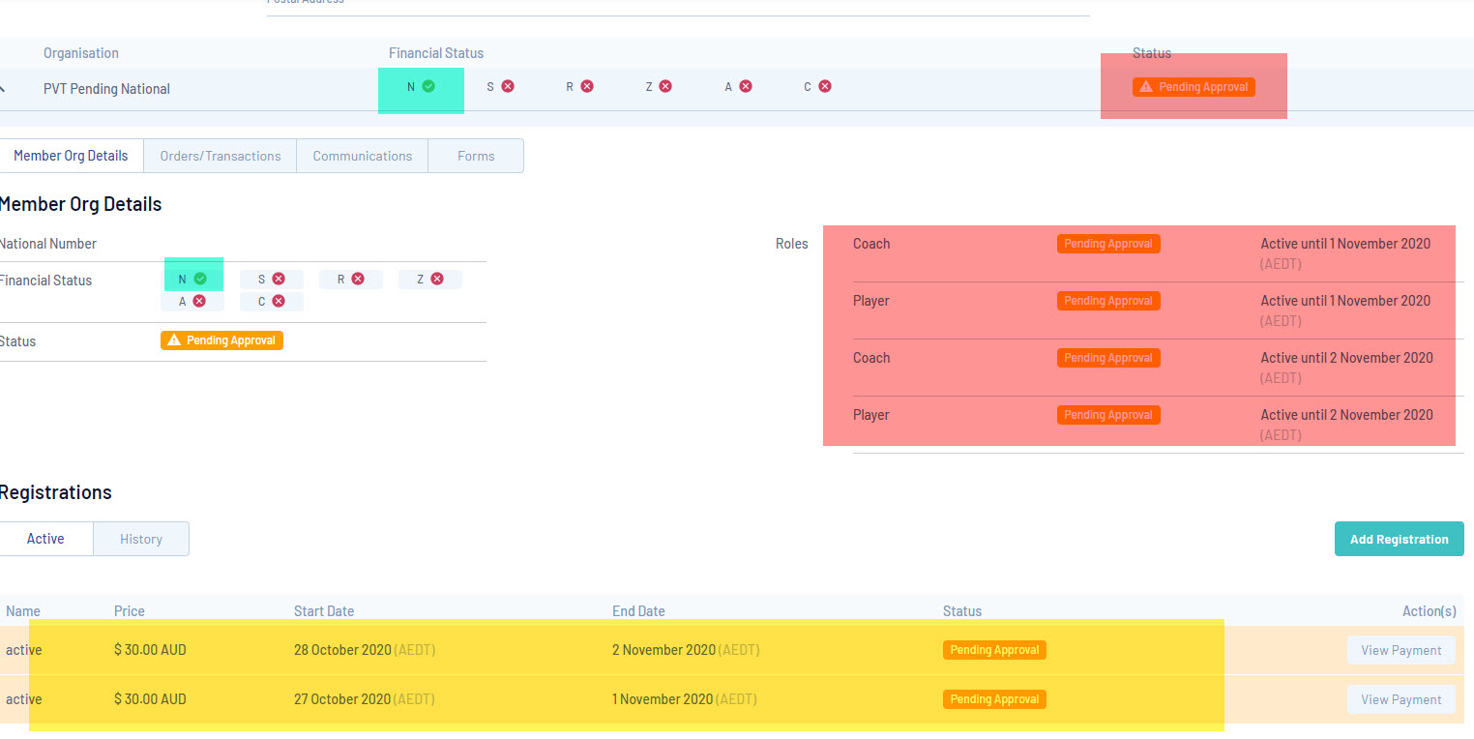The height and width of the screenshot is (739, 1474).
Task: Click the red C cross icon in organisation row
Action: (x=825, y=86)
